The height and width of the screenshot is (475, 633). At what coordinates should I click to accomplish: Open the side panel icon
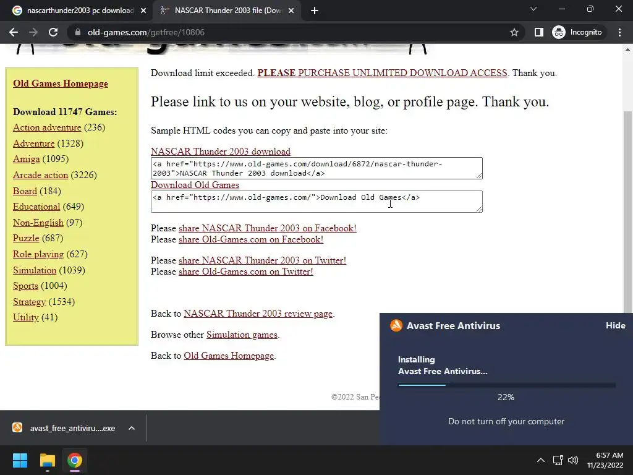click(x=539, y=32)
